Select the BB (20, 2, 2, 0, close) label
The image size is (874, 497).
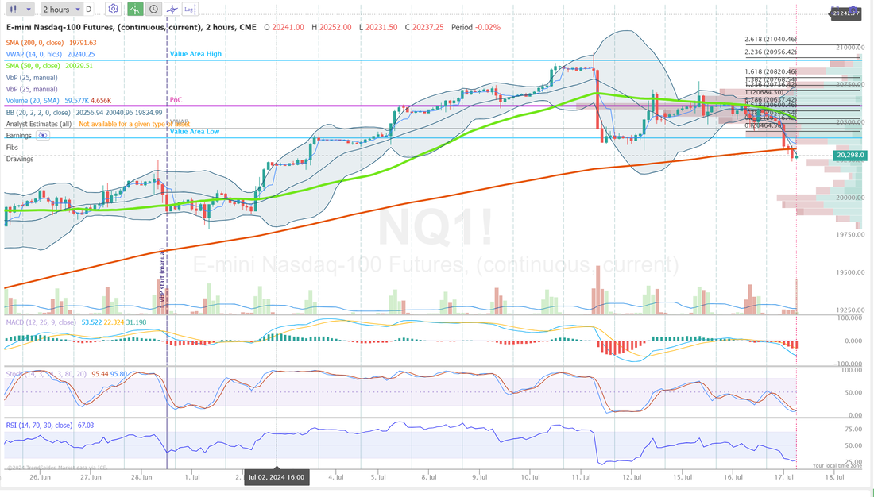click(x=38, y=113)
